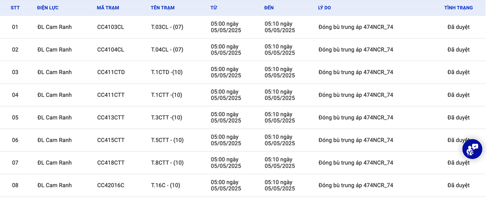Click station name T.1CTD -(10)
The width and height of the screenshot is (487, 198).
click(166, 72)
